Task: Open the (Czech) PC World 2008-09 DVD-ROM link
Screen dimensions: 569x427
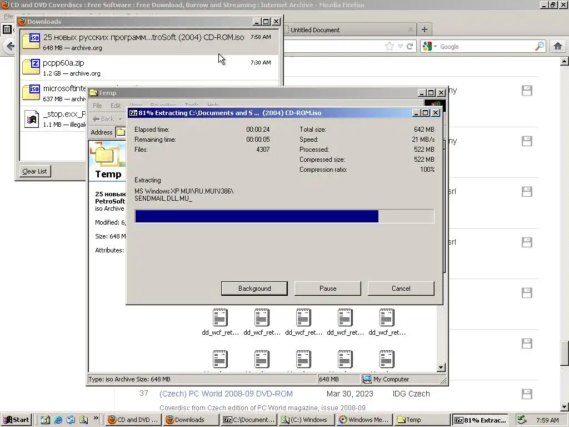Action: point(226,394)
